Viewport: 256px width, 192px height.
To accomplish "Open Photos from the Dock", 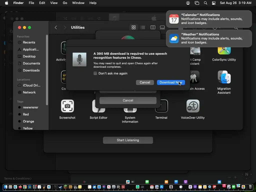I will pyautogui.click(x=243, y=187).
